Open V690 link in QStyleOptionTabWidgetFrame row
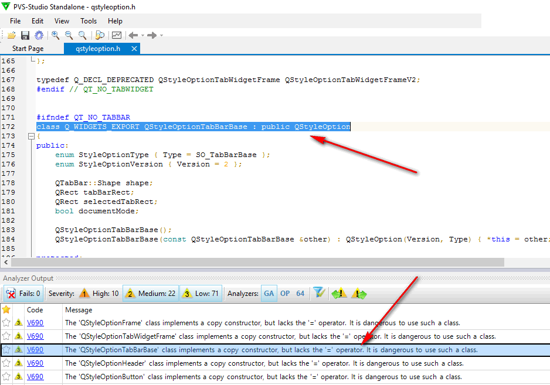The height and width of the screenshot is (385, 550). point(35,336)
